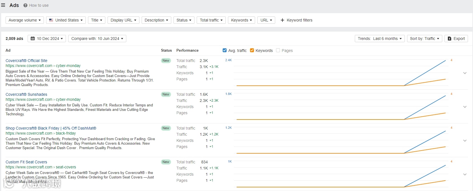This screenshot has width=473, height=191.
Task: Open the Covercraft® Official Site ad title
Action: 27,61
